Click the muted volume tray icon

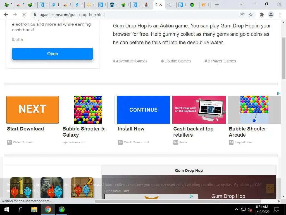pos(250,209)
